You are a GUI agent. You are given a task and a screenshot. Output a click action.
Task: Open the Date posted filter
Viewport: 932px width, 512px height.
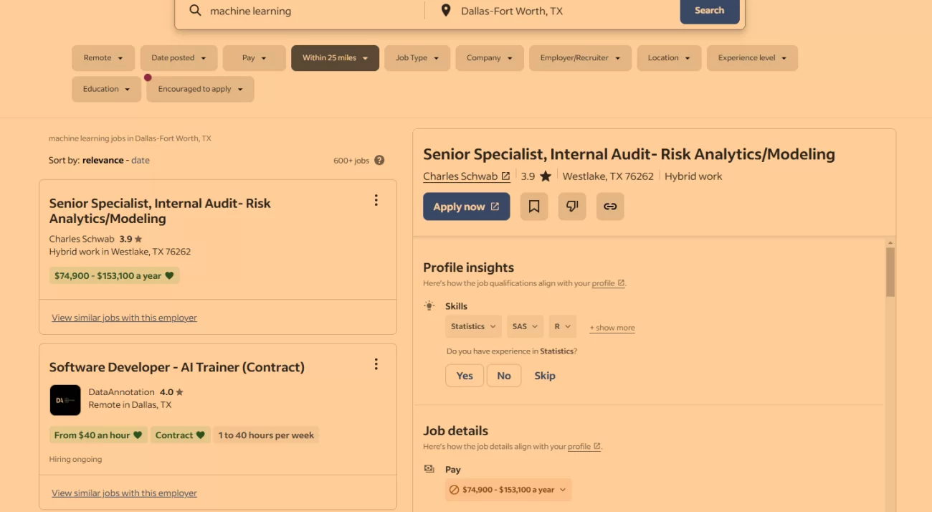point(179,58)
